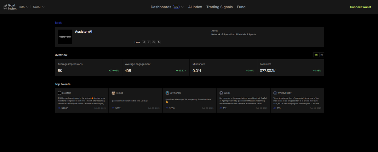Click WhizzyFbaby's avatar icon
378x152 pixels.
pos(275,93)
